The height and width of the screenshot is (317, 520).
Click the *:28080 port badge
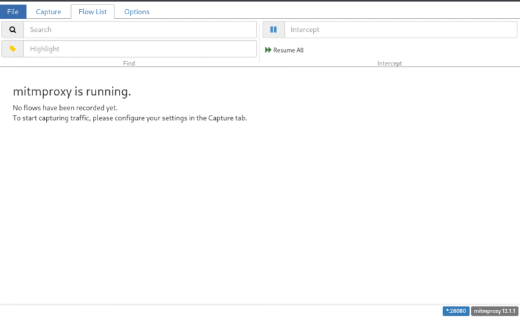[456, 311]
